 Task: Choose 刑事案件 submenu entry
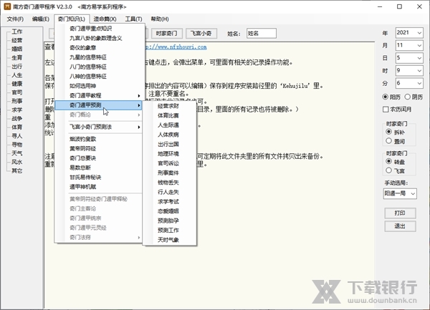170,173
